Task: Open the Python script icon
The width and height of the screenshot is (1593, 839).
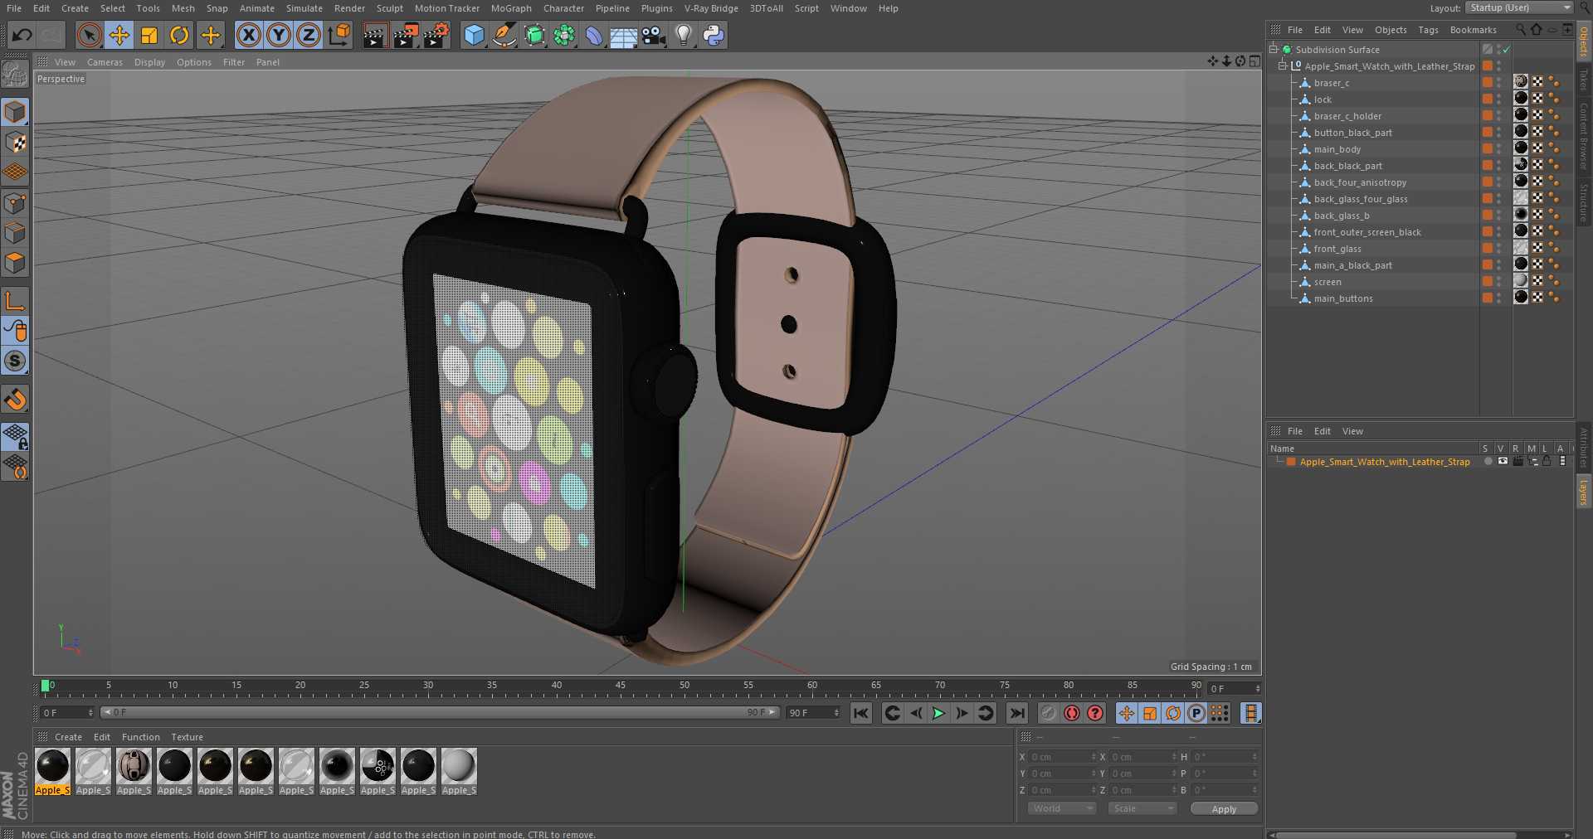Action: click(714, 35)
